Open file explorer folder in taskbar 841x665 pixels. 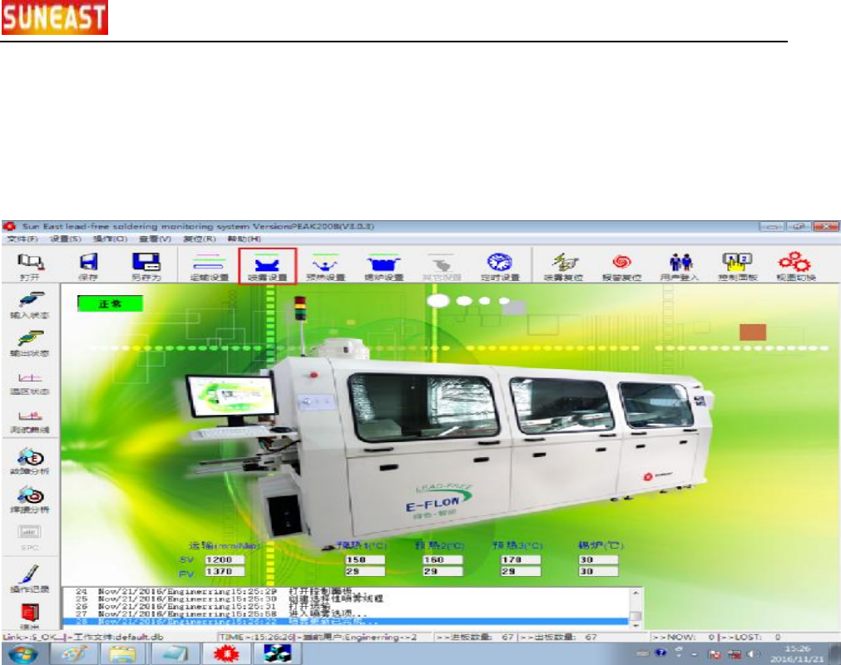(123, 654)
